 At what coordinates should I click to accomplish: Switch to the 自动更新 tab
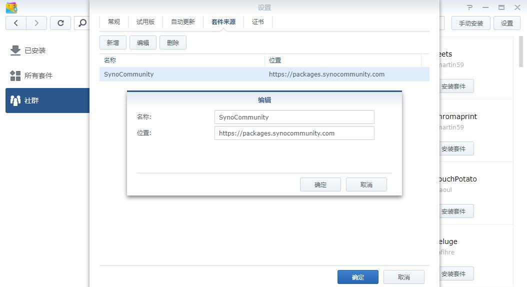point(183,22)
